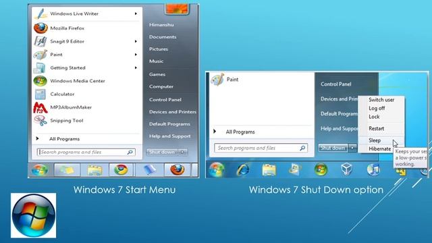The height and width of the screenshot is (243, 432).
Task: Click the Start orb on the right taskbar
Action: (217, 169)
